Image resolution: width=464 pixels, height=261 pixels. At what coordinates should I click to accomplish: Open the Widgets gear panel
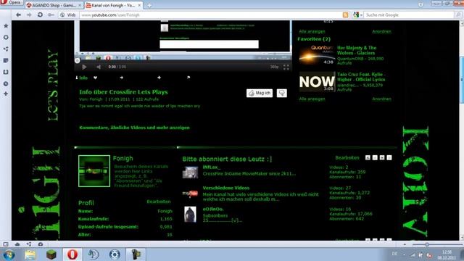(6, 37)
